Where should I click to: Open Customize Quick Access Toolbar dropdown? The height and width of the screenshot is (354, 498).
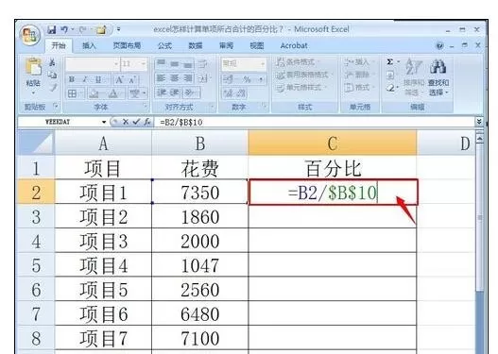pyautogui.click(x=118, y=29)
